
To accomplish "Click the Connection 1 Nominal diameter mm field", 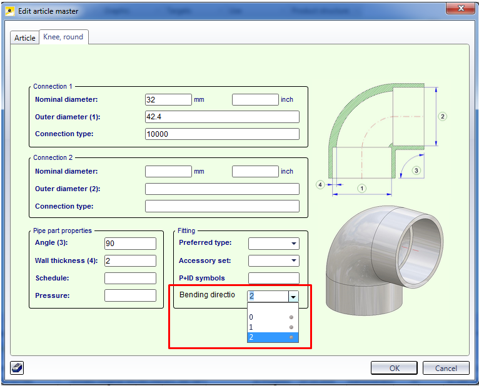I will click(168, 99).
